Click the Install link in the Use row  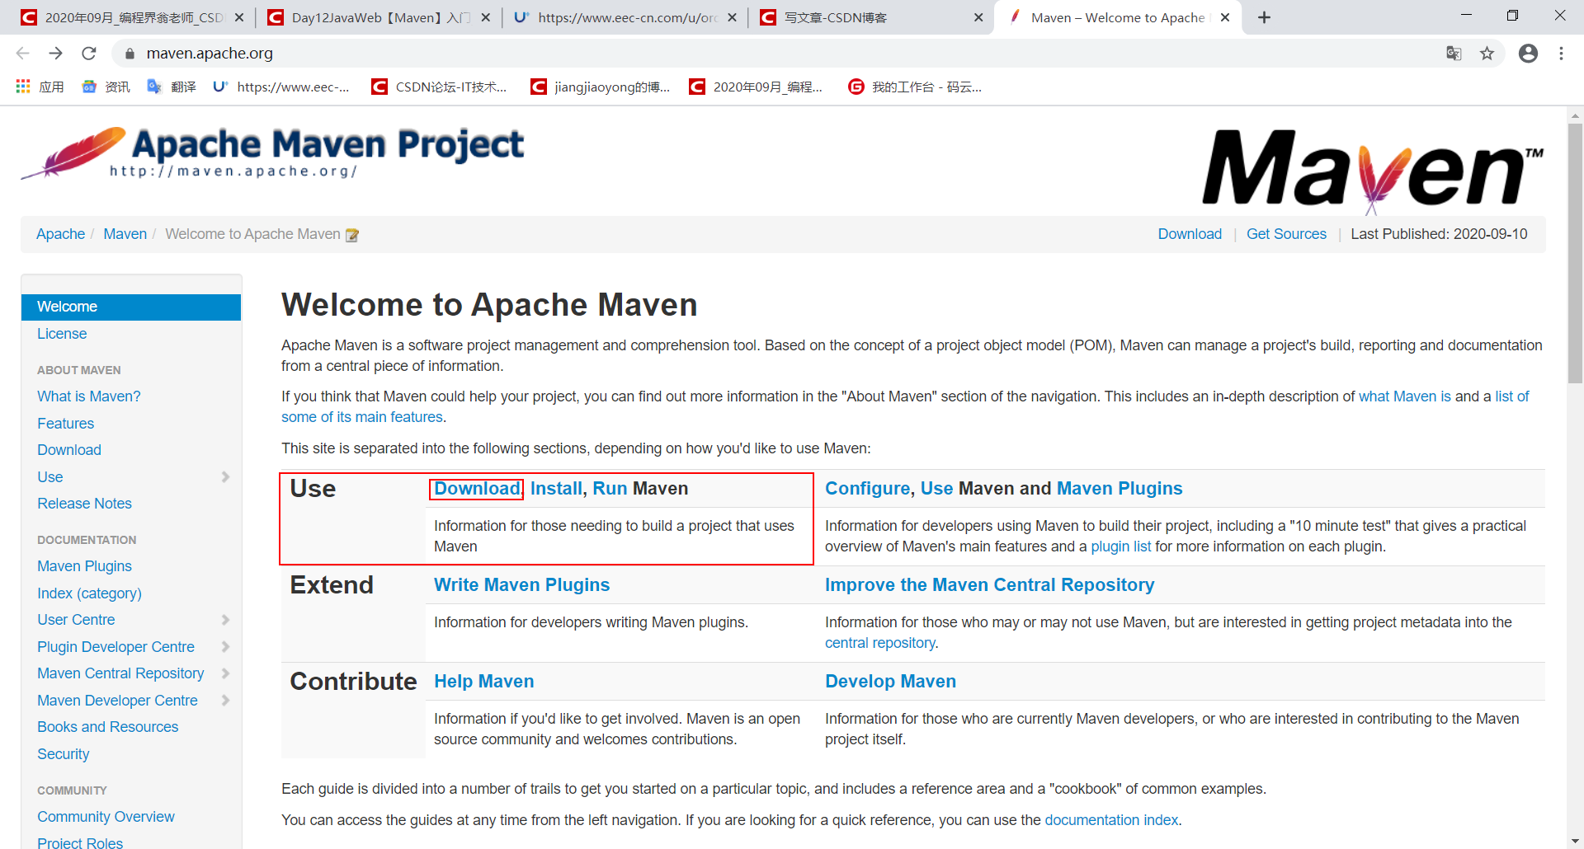click(556, 489)
